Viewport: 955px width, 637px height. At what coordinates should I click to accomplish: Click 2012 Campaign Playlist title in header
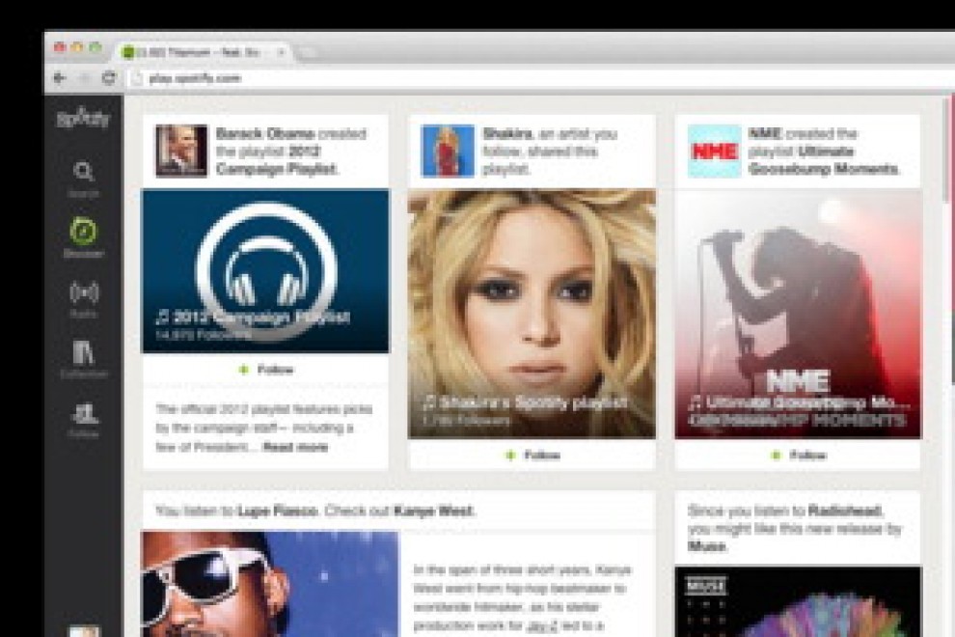[277, 159]
